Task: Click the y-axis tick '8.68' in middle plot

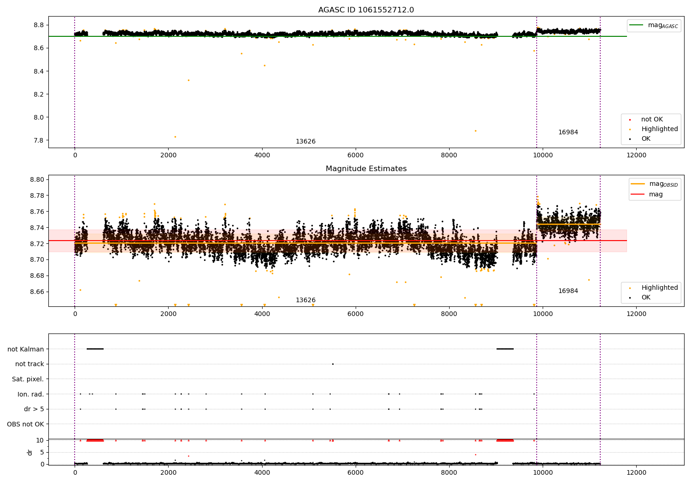Action: [37, 276]
